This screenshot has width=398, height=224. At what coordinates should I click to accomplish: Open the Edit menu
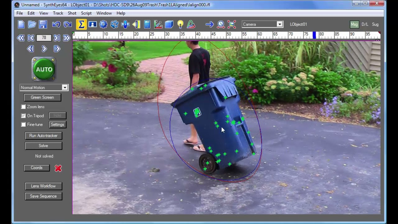(x=31, y=13)
